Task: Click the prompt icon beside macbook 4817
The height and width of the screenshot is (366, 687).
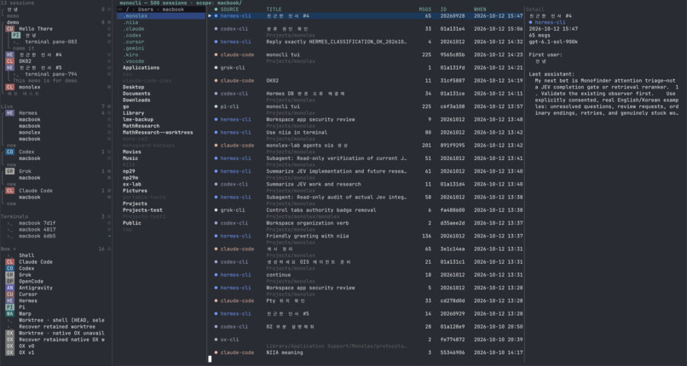Action: click(x=9, y=230)
